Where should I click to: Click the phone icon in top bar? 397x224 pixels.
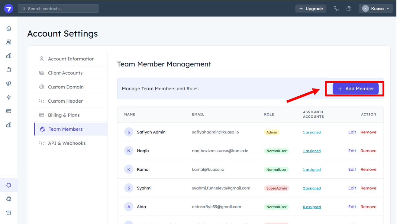(x=336, y=9)
